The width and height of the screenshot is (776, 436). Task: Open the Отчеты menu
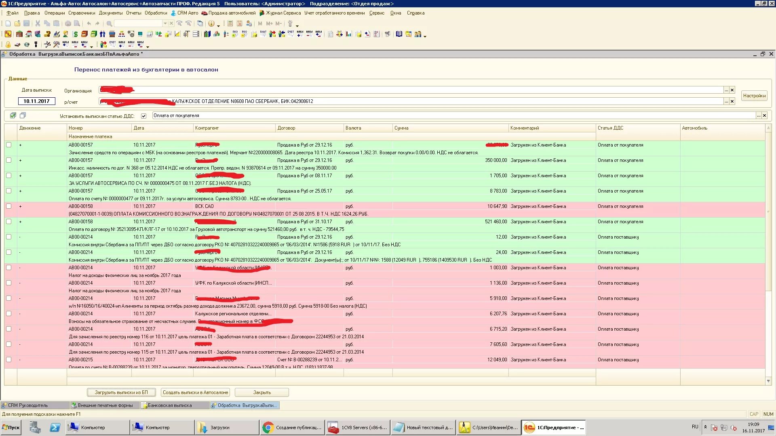click(x=133, y=13)
